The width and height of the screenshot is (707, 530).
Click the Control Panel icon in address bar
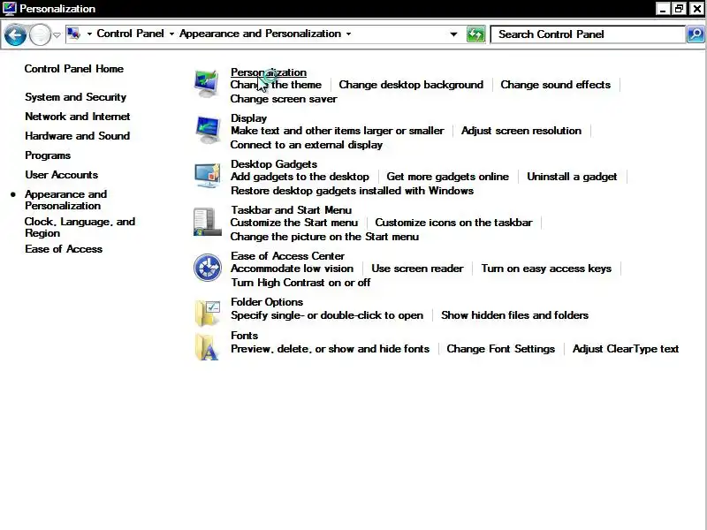point(73,34)
